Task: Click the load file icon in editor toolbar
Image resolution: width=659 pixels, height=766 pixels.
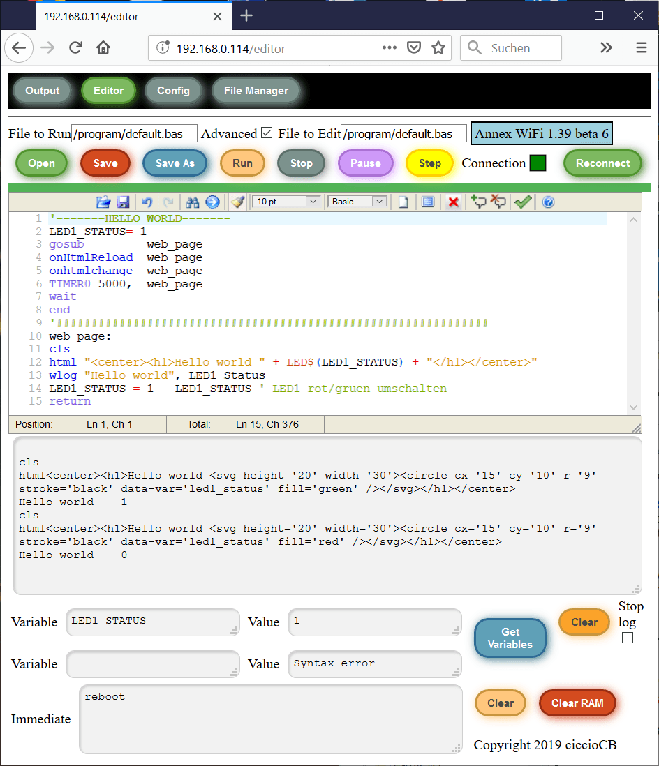Action: click(x=103, y=202)
